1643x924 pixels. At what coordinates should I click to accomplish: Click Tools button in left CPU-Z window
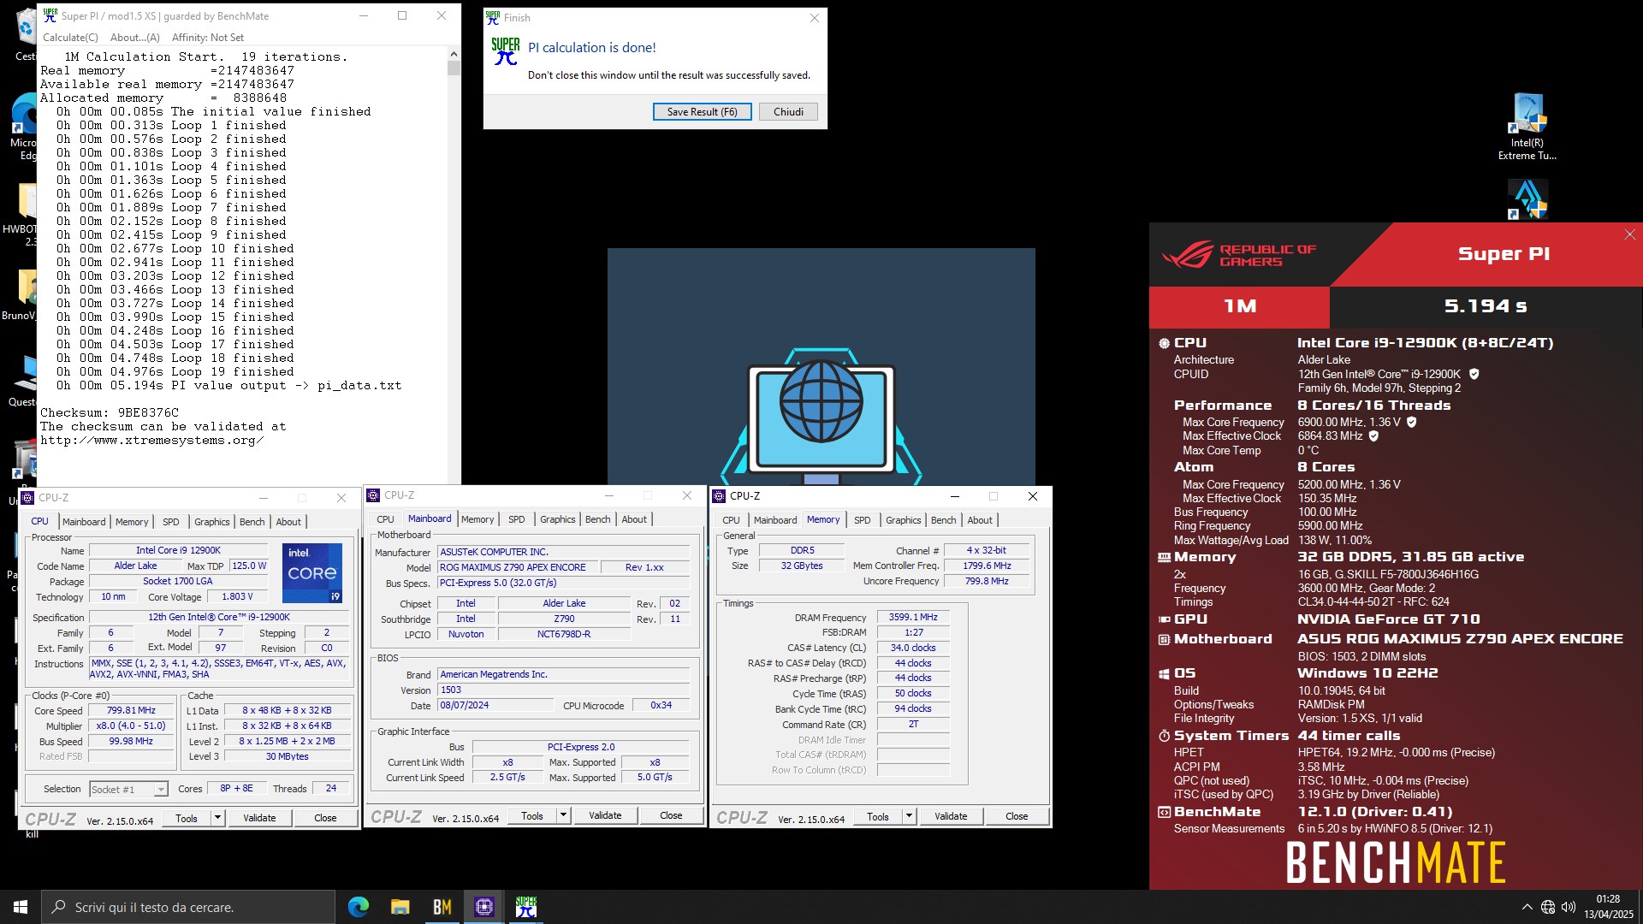pos(187,818)
